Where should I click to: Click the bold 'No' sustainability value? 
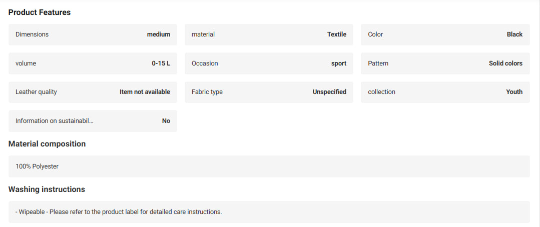166,120
